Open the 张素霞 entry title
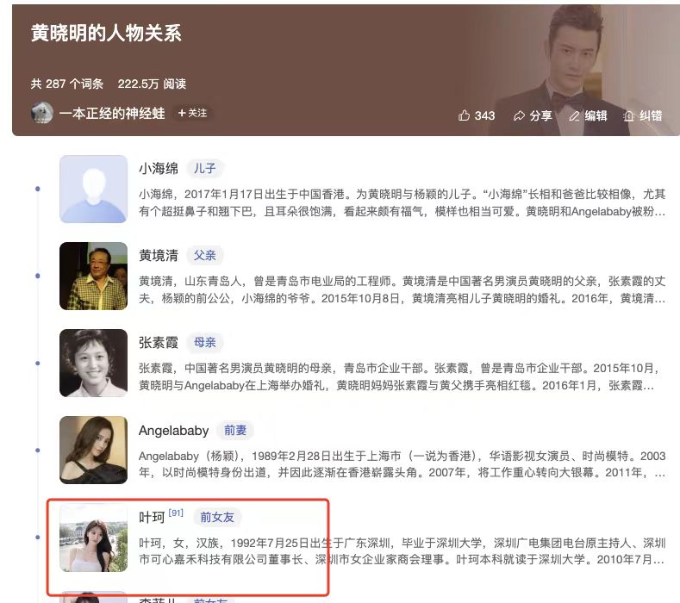 coord(159,343)
